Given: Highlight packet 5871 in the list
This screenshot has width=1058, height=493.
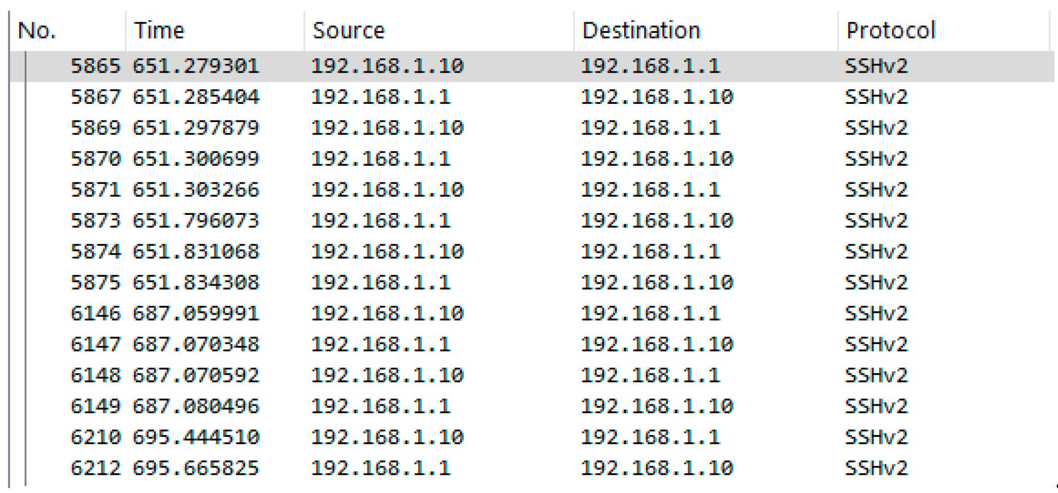Looking at the screenshot, I should pyautogui.click(x=96, y=190).
